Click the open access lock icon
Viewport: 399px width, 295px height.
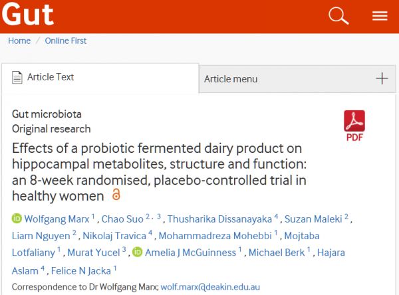click(116, 195)
